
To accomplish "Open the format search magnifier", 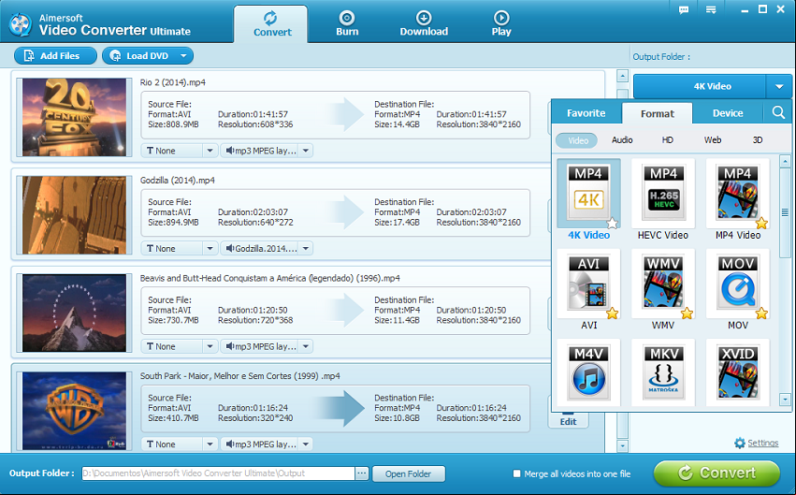I will tap(777, 112).
